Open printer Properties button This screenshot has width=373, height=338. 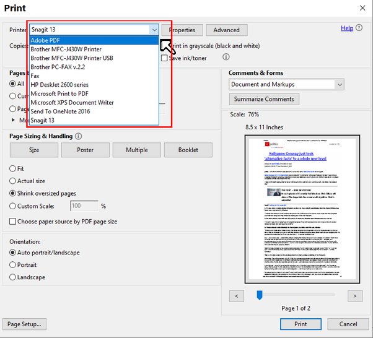[182, 30]
